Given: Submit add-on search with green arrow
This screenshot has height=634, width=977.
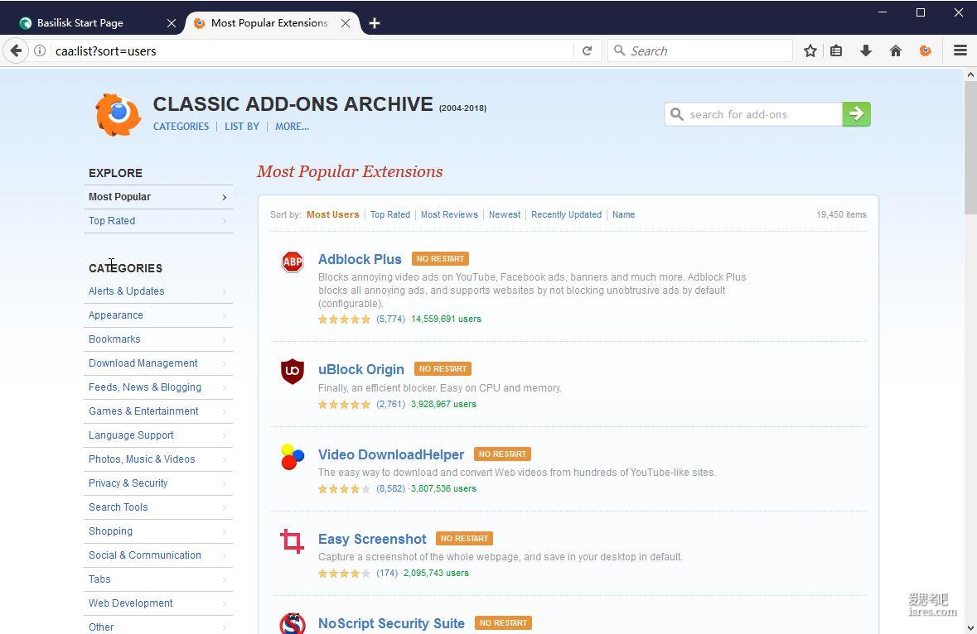Looking at the screenshot, I should click(x=856, y=114).
